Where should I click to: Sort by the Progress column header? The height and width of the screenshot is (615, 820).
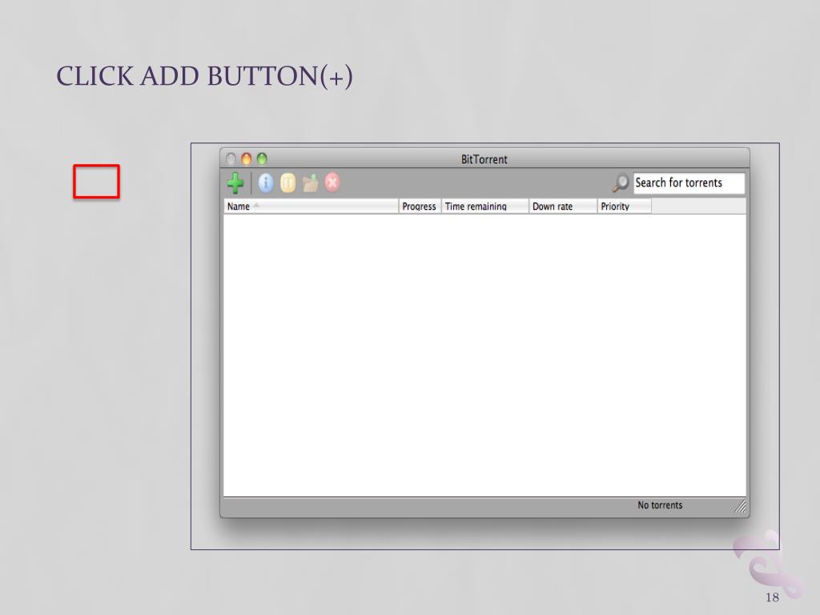420,206
